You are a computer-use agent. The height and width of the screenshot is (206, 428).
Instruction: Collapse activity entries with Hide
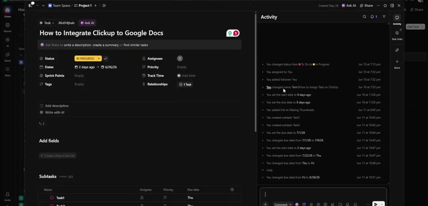point(267,170)
